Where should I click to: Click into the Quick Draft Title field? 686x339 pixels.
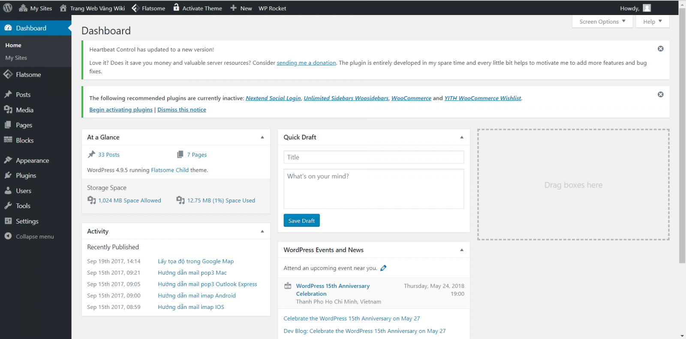coord(373,157)
